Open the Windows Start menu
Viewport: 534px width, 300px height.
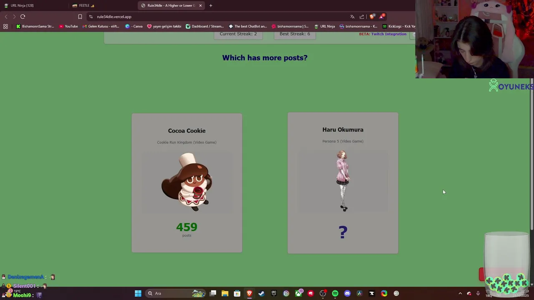[x=138, y=293]
